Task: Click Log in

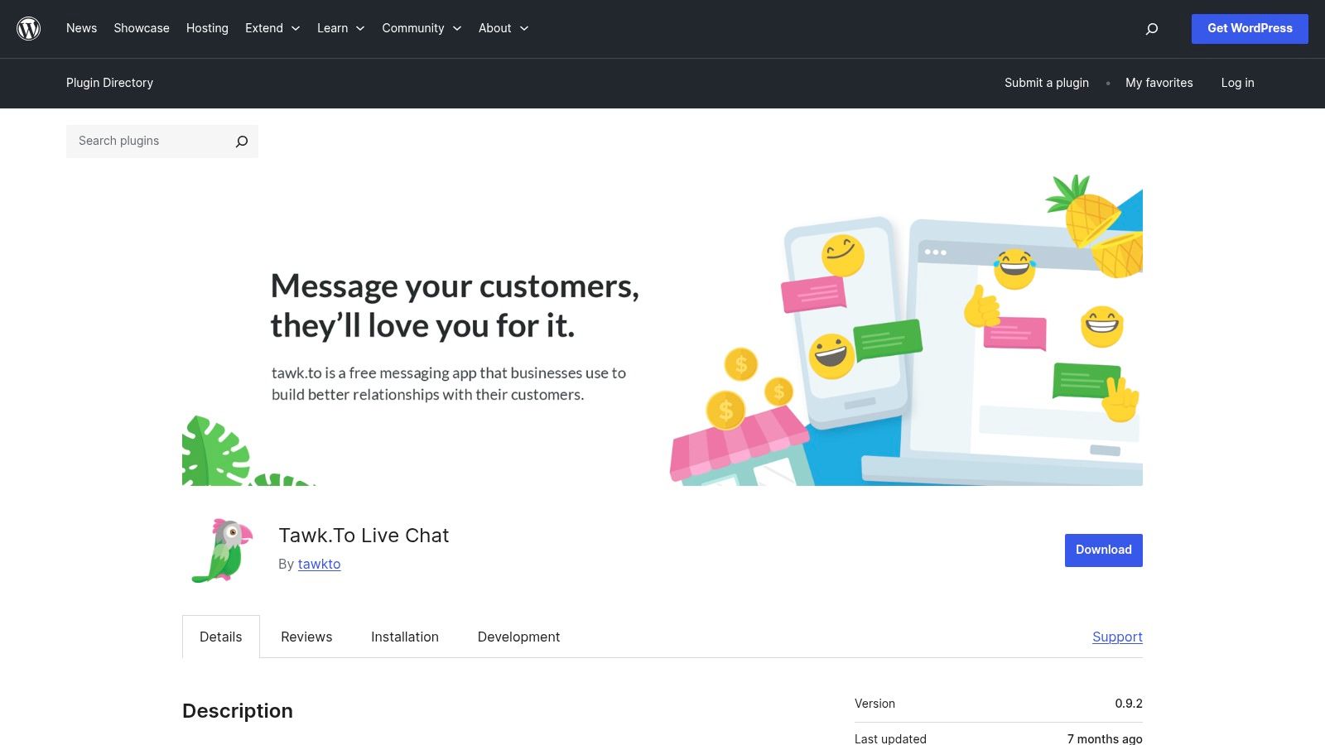Action: click(1238, 83)
